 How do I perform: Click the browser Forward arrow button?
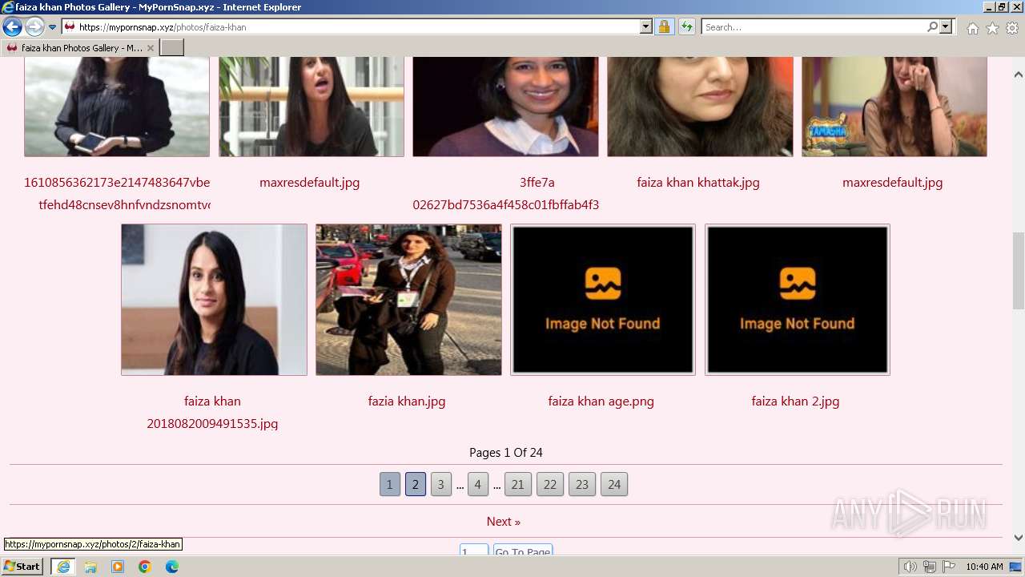pyautogui.click(x=34, y=27)
